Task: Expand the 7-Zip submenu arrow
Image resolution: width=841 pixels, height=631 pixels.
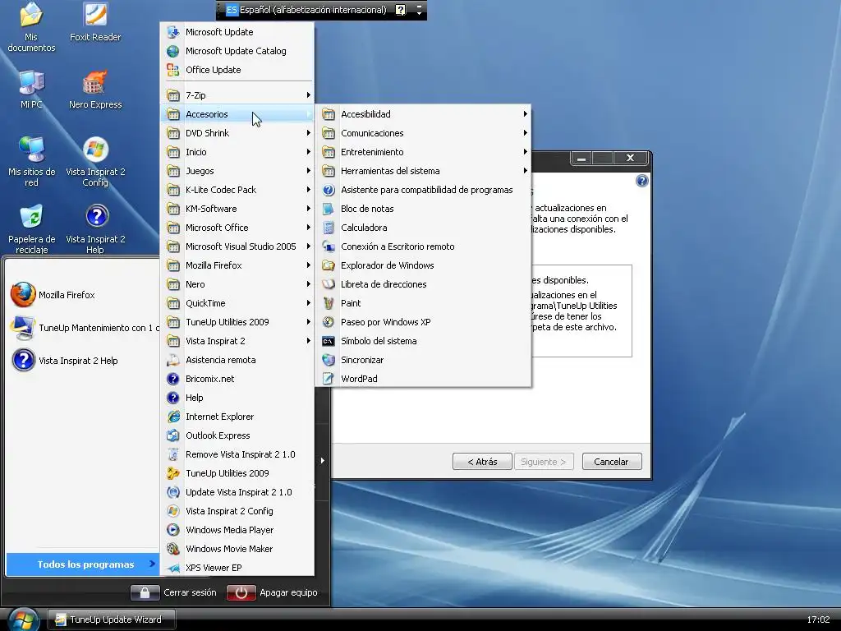Action: click(309, 95)
